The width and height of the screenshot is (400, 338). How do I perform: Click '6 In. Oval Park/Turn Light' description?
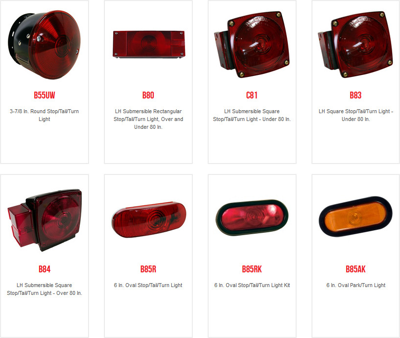[356, 285]
